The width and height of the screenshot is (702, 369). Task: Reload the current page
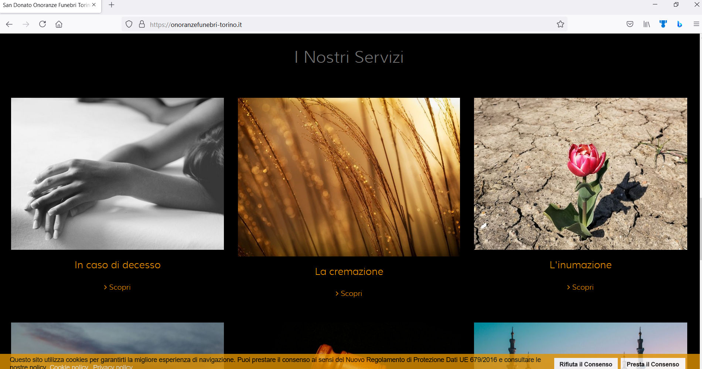tap(42, 24)
